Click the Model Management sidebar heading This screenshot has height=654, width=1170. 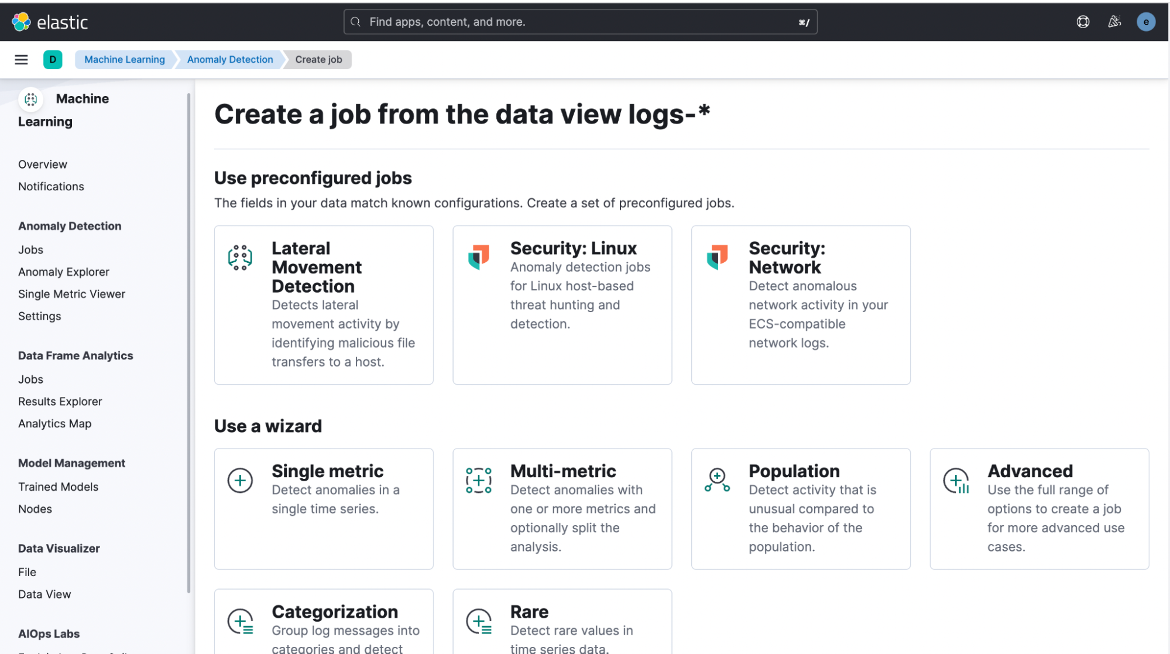point(71,464)
